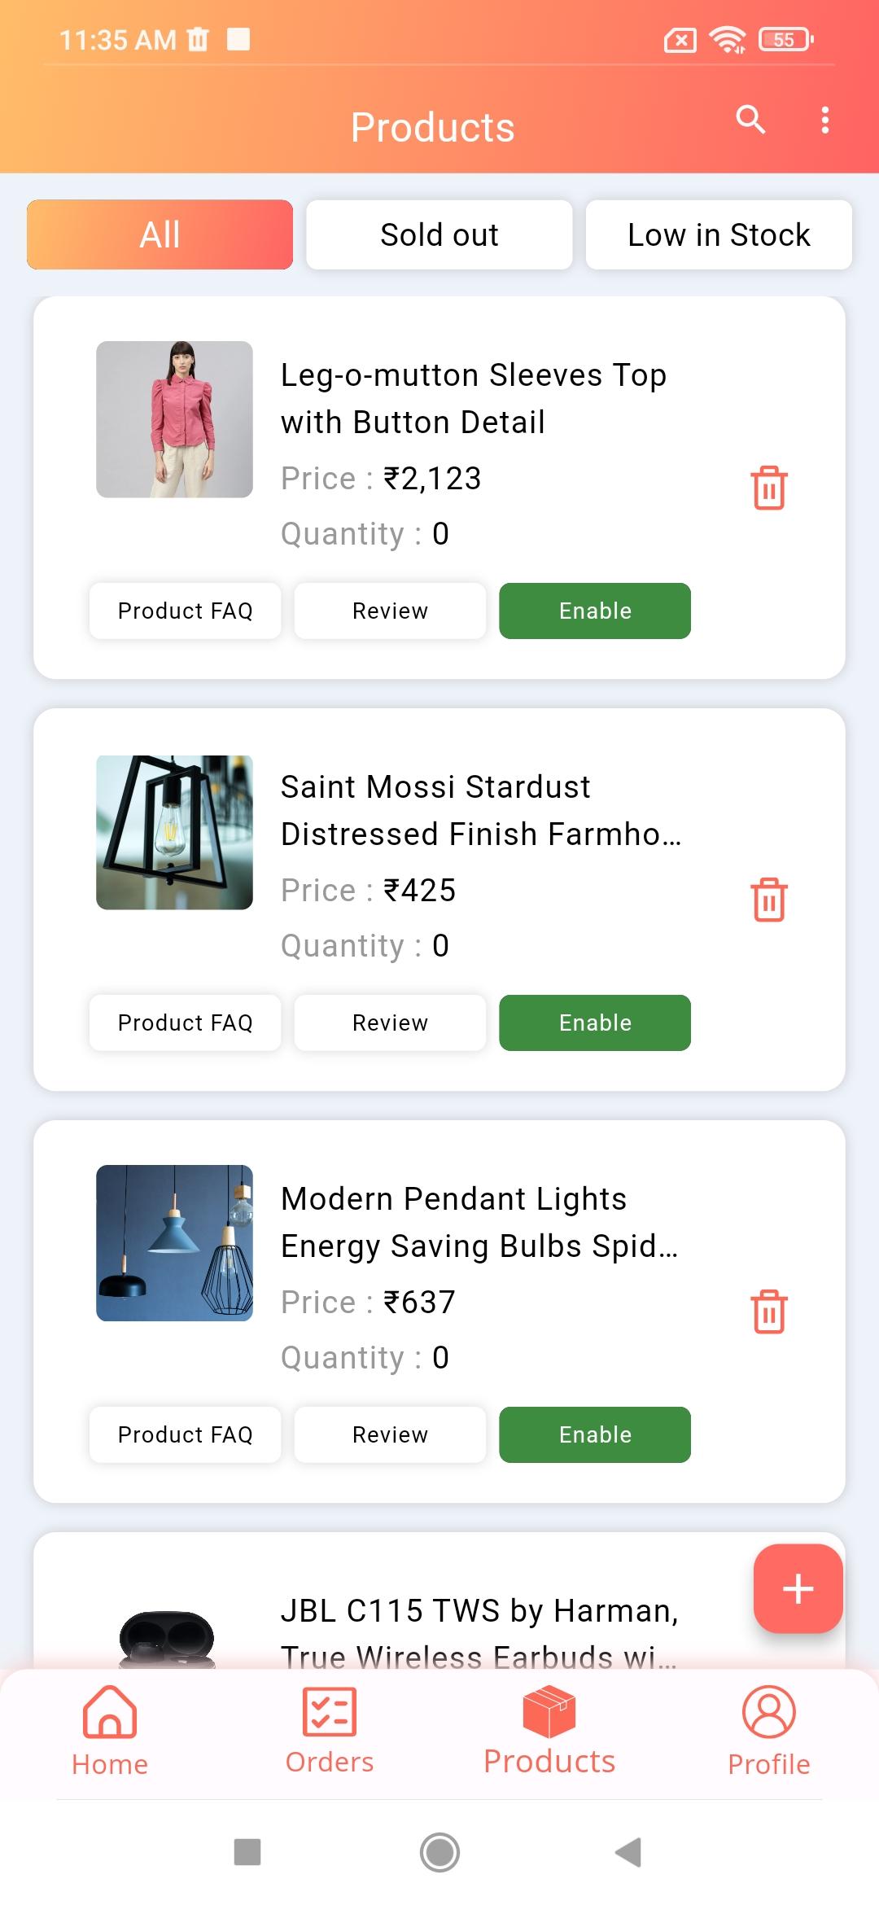Open the Profile tab icon
The height and width of the screenshot is (1905, 879).
click(769, 1711)
